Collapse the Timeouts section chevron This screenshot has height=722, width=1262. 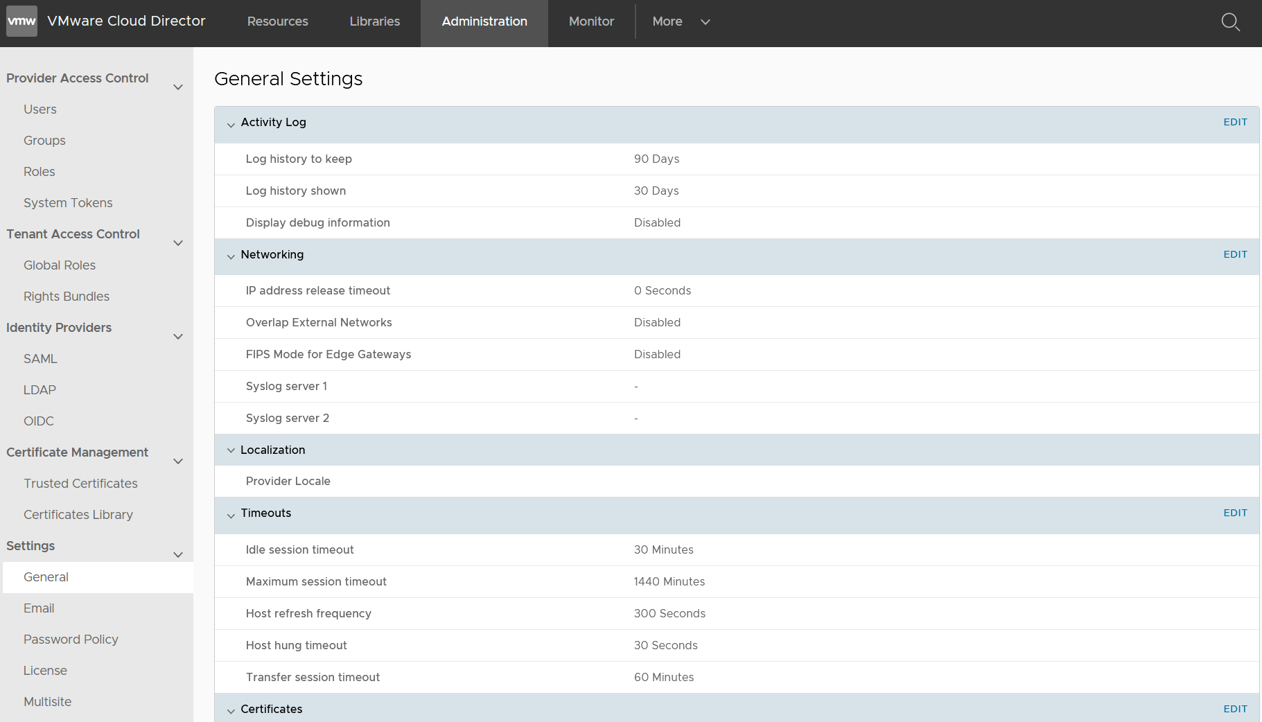pos(231,516)
